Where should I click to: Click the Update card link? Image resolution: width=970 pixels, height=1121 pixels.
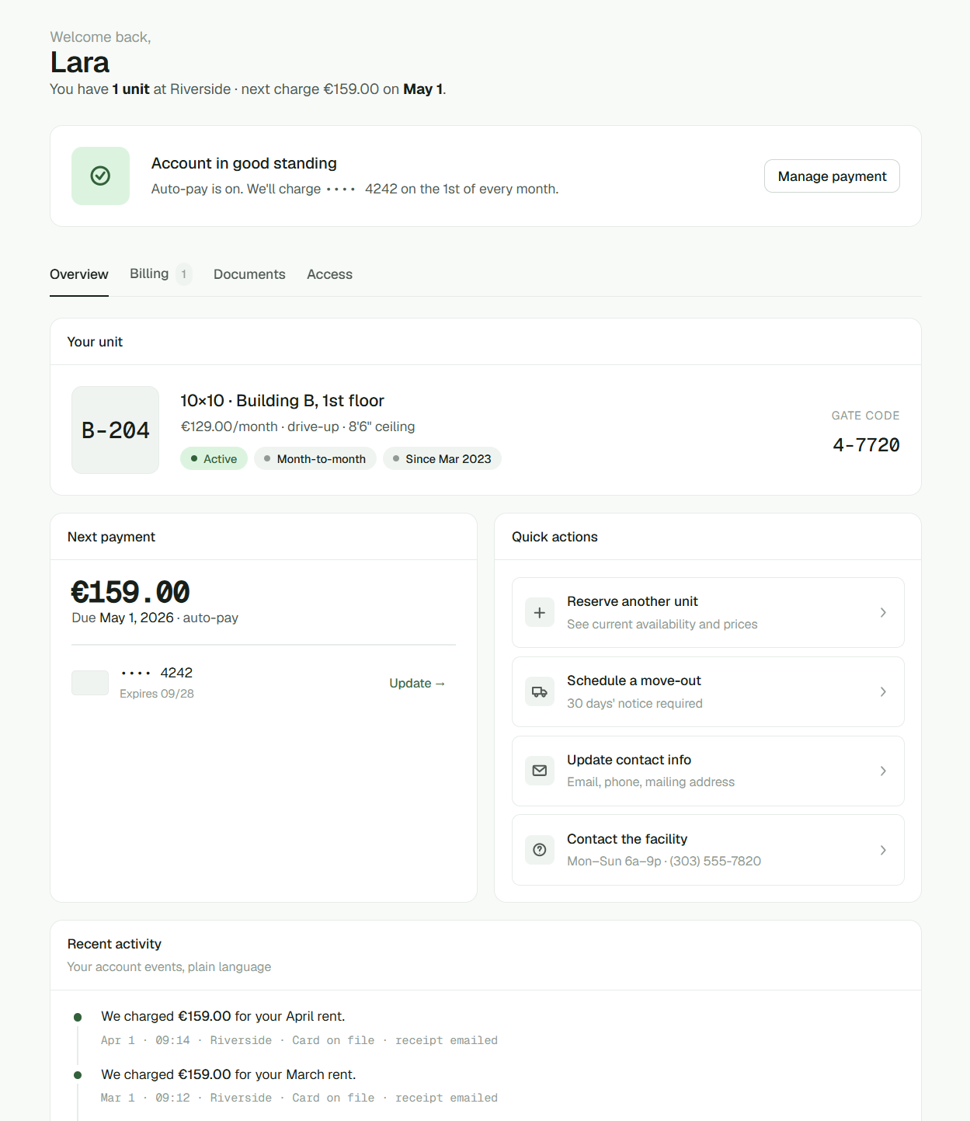point(417,683)
